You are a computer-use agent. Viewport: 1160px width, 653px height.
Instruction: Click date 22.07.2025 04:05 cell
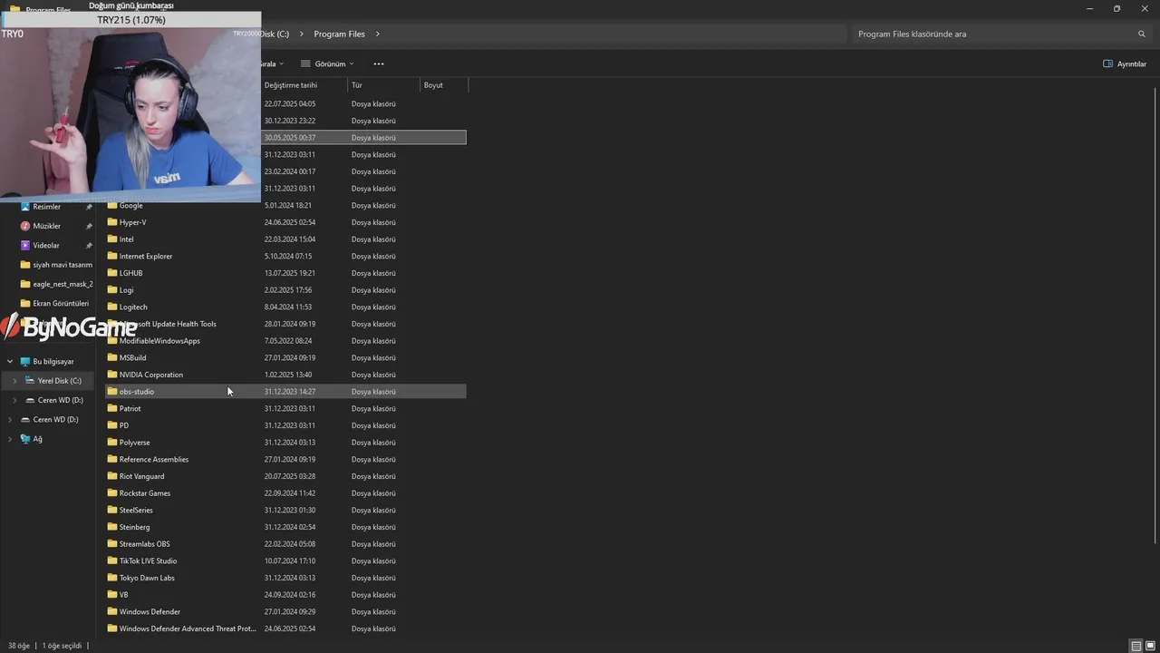(290, 103)
